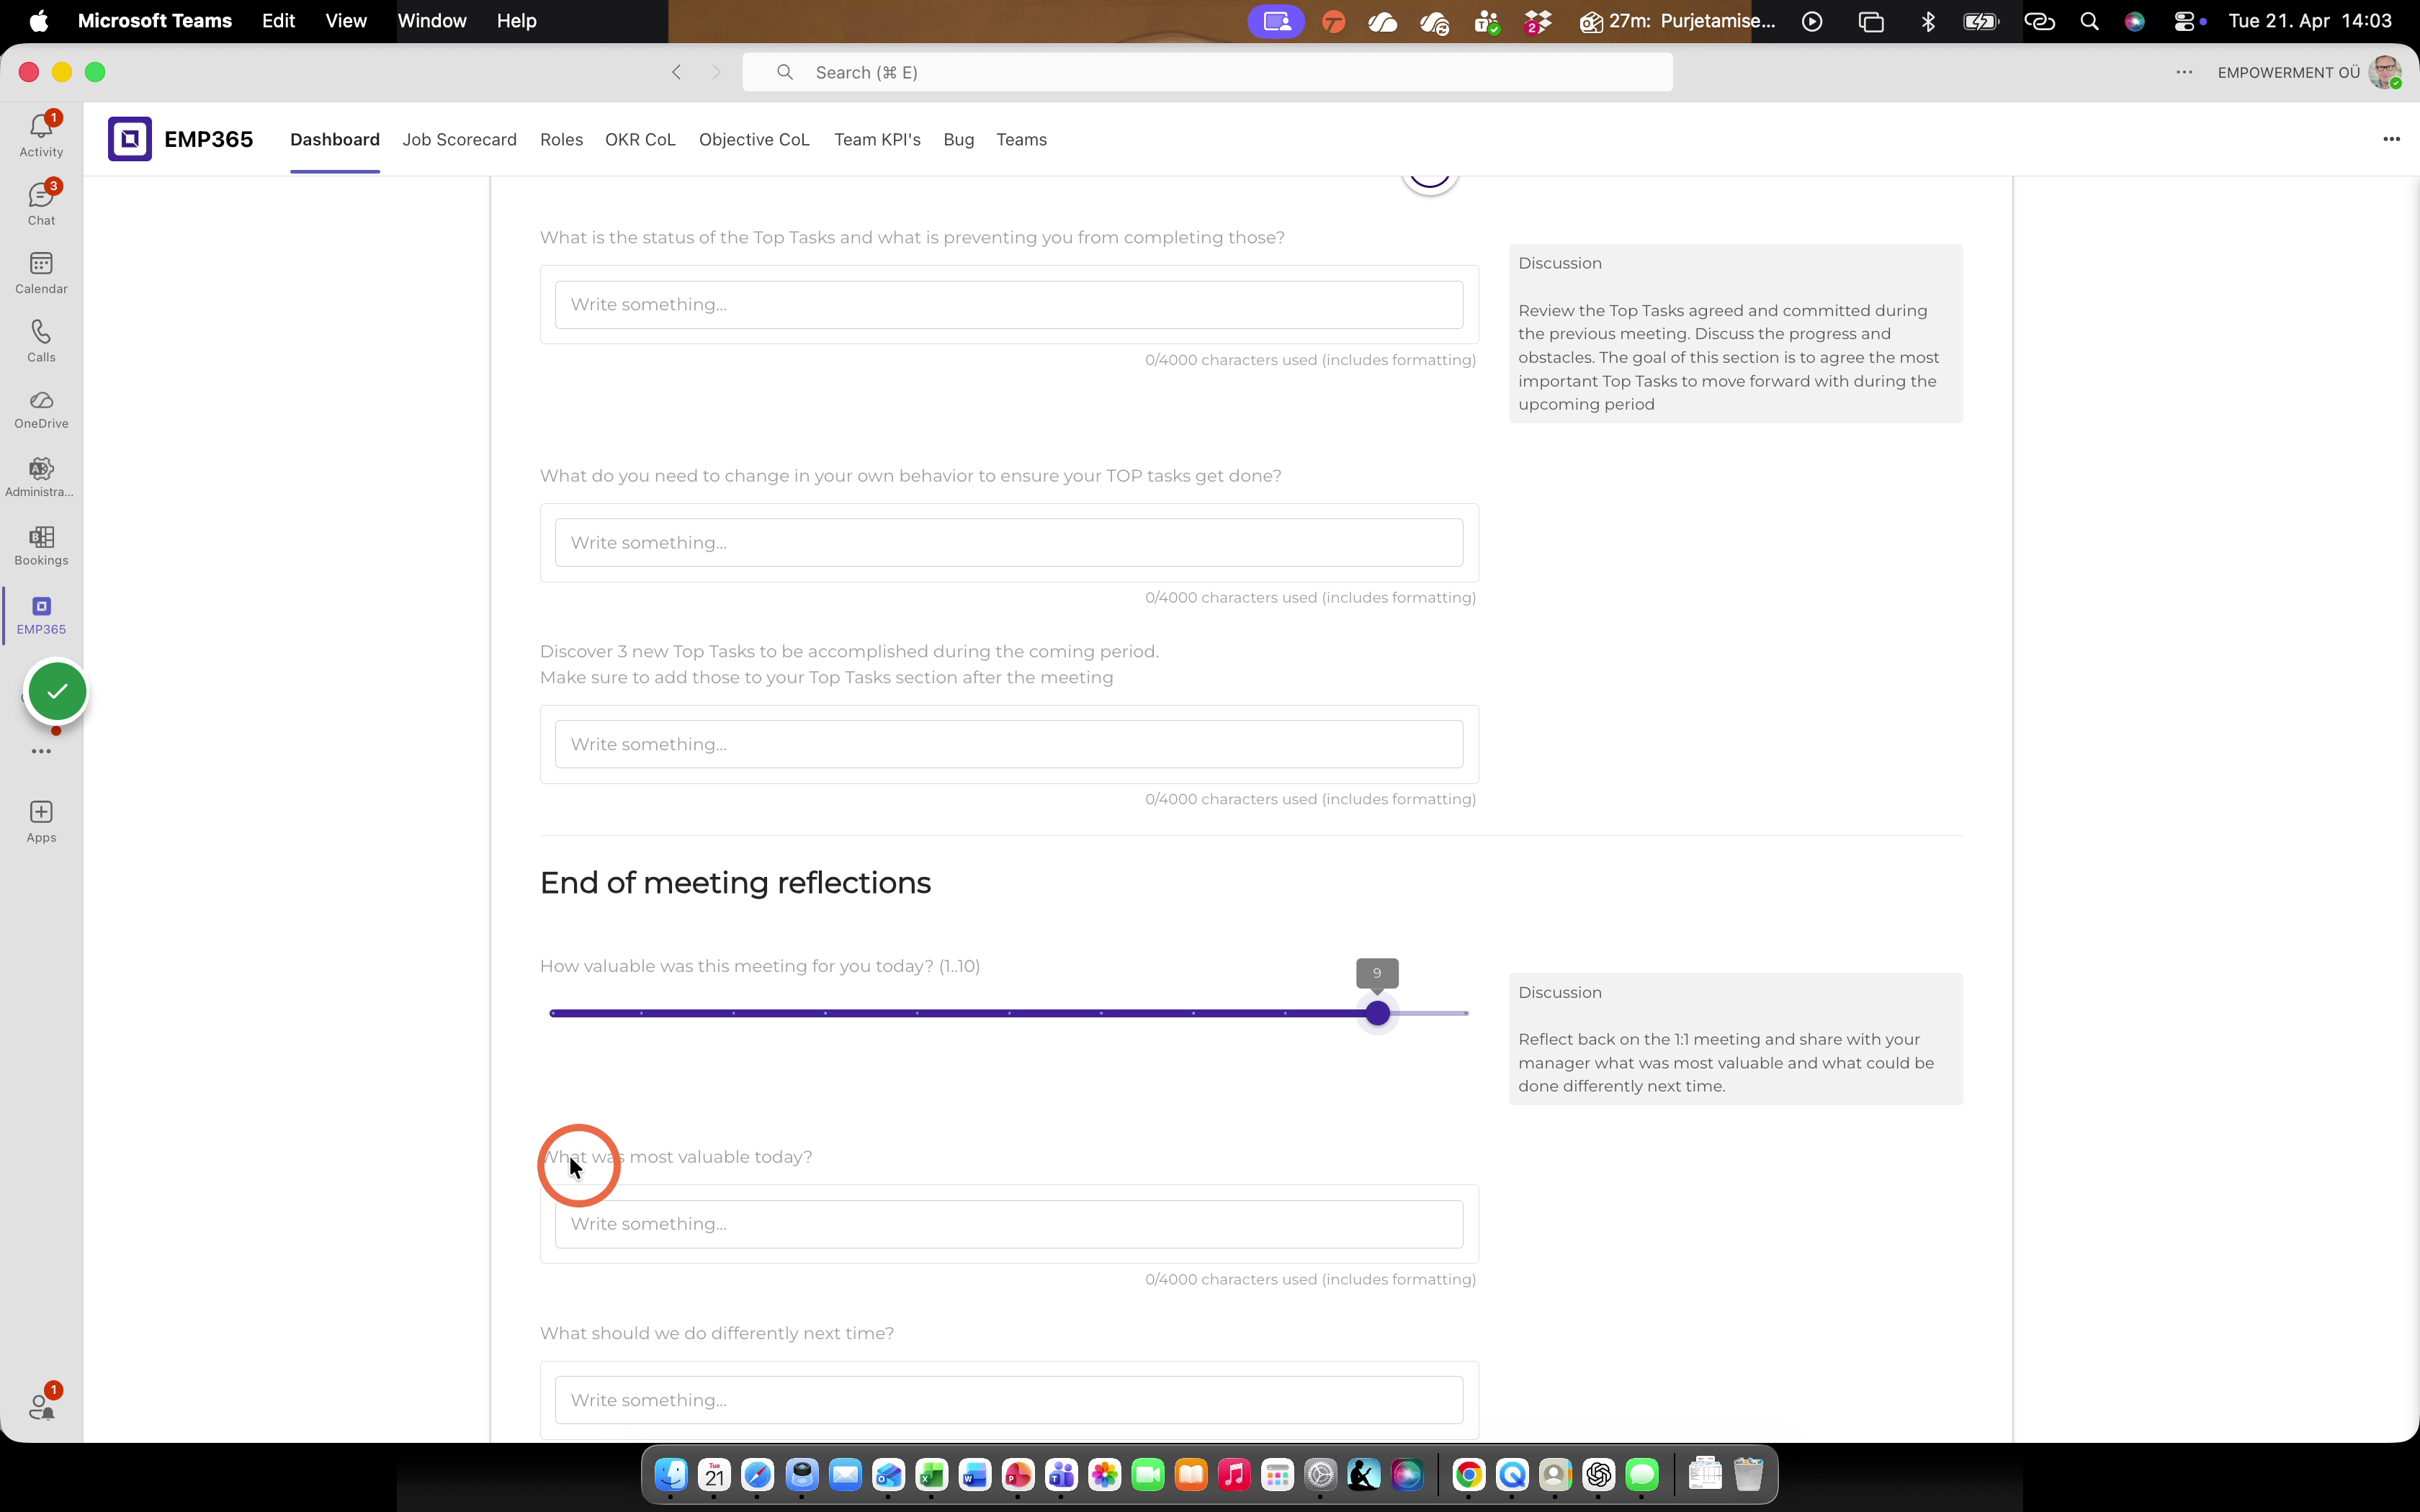Open the Team KPI's tab

tap(877, 140)
